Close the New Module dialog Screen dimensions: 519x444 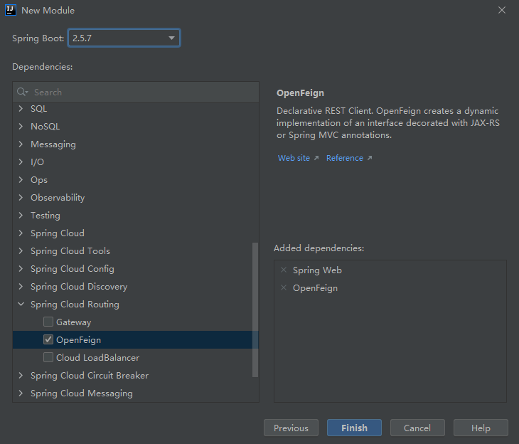coord(502,10)
